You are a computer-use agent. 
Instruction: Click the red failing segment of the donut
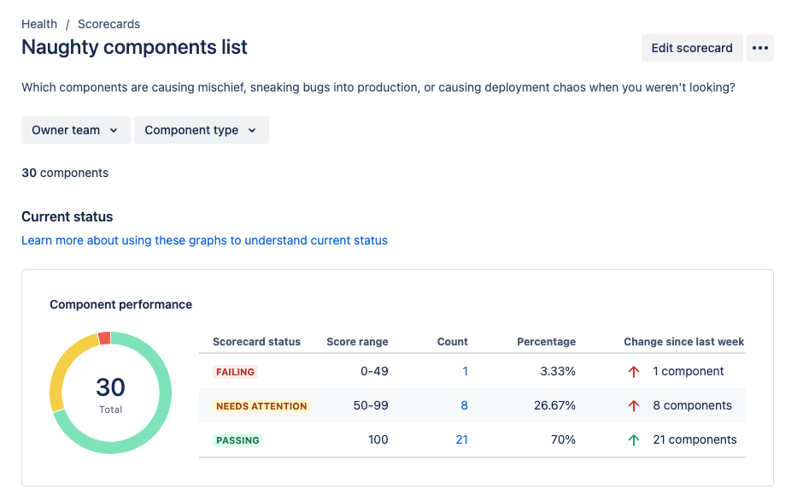tap(104, 339)
